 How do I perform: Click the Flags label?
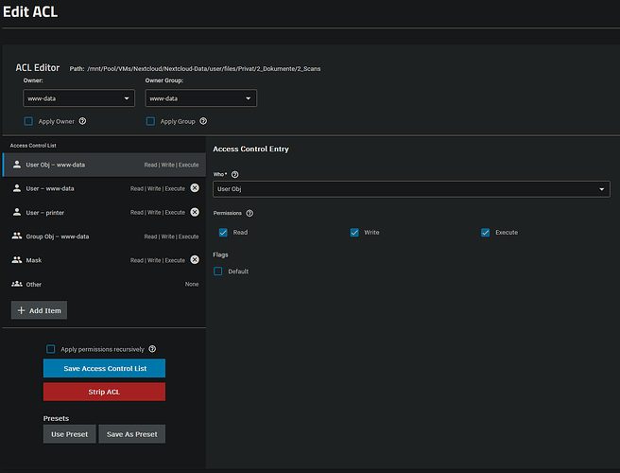tap(220, 254)
